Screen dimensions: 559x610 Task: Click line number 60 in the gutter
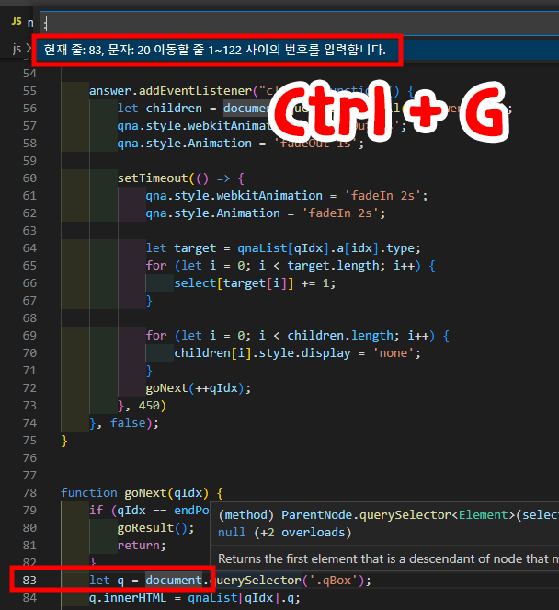(29, 178)
